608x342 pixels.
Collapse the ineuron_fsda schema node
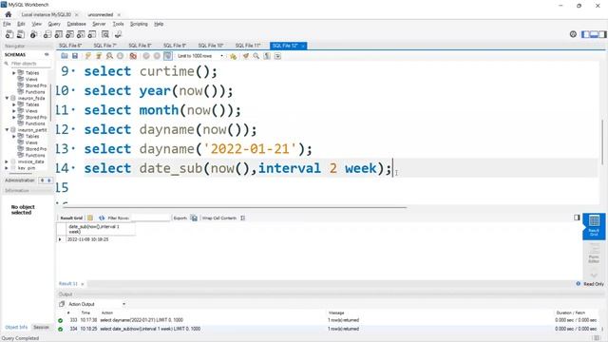pyautogui.click(x=7, y=98)
